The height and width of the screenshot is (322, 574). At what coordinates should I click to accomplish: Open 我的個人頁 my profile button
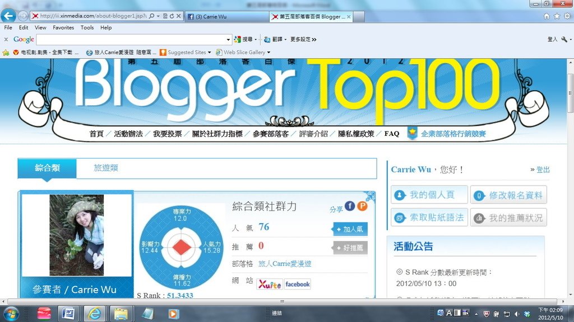point(429,195)
